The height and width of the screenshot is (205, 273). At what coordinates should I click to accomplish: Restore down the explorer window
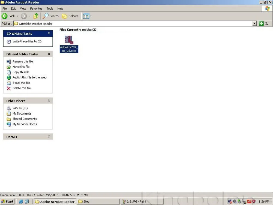[265, 2]
